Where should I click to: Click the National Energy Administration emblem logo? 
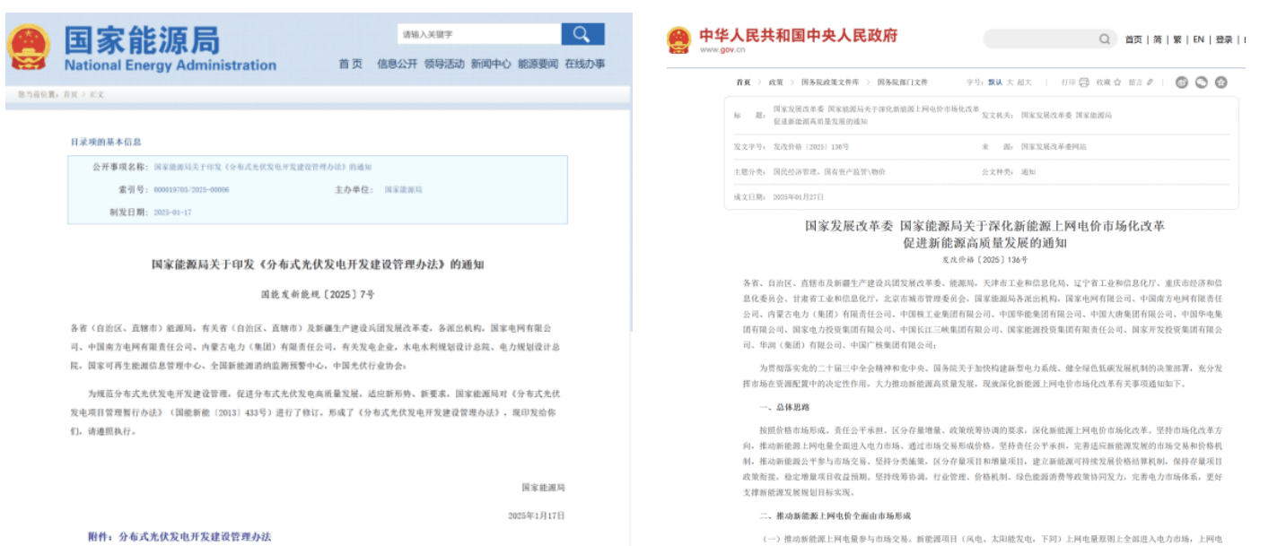point(30,48)
